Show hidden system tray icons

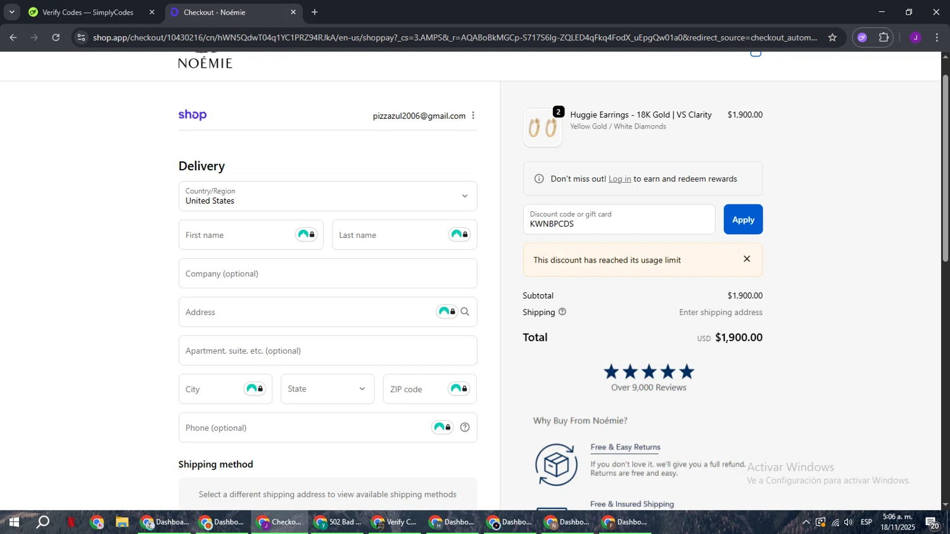[806, 522]
